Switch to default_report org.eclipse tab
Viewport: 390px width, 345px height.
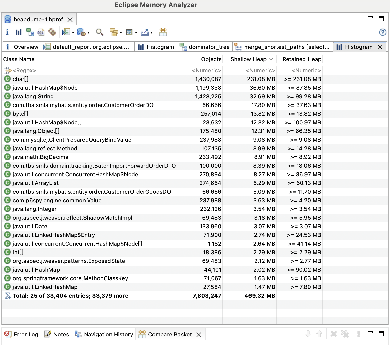coord(88,47)
